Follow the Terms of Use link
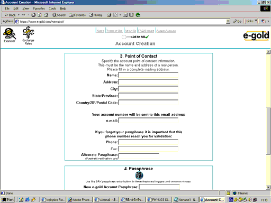 pos(114,31)
